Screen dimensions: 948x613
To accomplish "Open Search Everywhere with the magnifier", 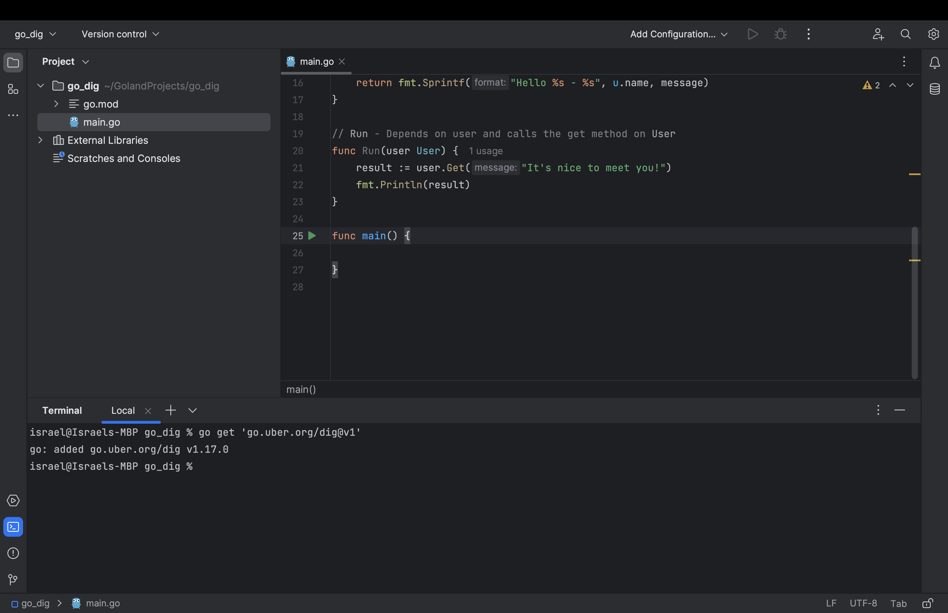I will pyautogui.click(x=905, y=34).
